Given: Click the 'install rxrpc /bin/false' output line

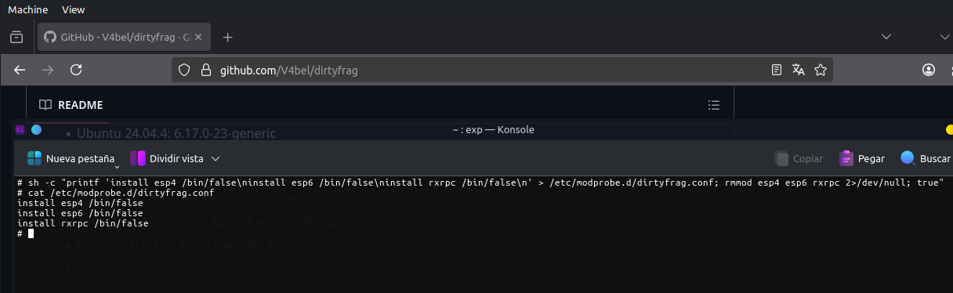Looking at the screenshot, I should tap(82, 223).
